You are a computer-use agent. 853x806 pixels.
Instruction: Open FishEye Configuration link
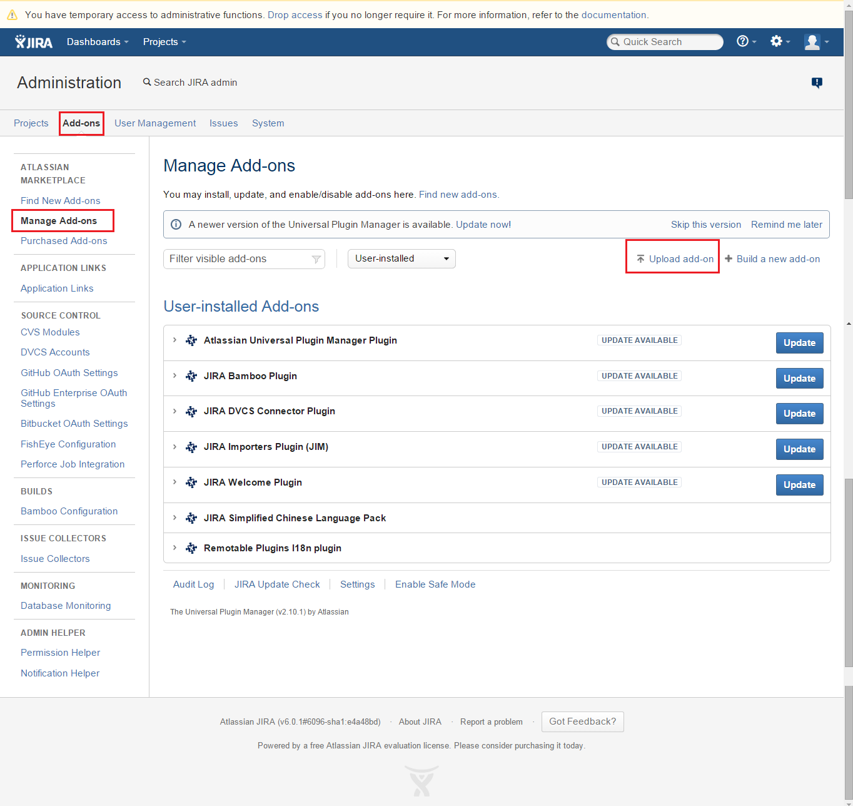tap(68, 444)
